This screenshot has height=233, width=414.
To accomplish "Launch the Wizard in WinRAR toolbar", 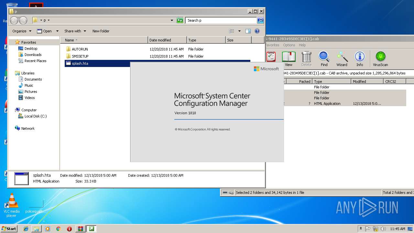I will click(342, 59).
